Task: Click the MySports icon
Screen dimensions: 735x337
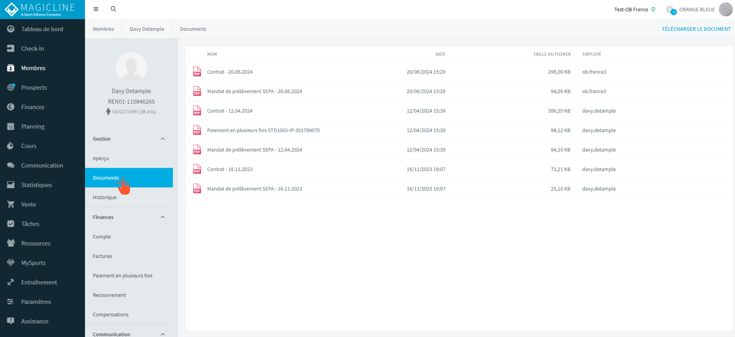Action: 10,263
